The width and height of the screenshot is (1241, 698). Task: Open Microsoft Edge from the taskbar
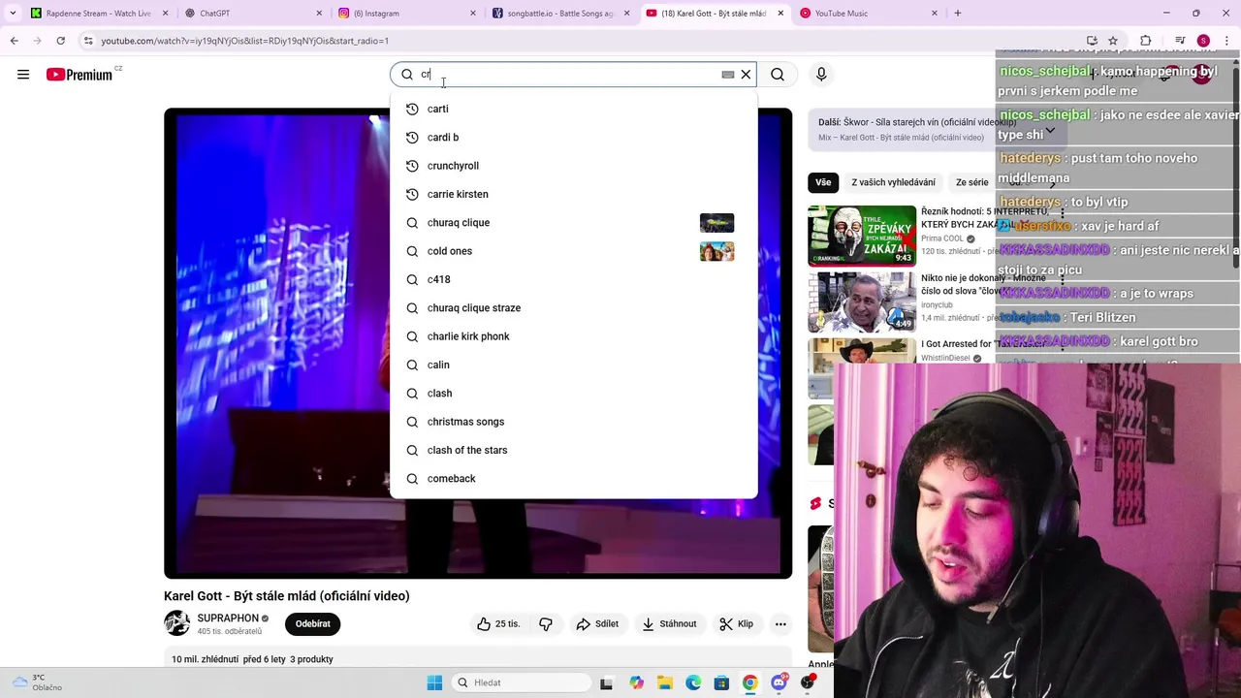[693, 682]
